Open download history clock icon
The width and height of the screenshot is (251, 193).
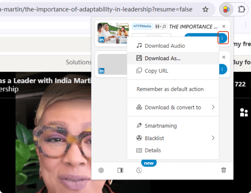click(139, 170)
